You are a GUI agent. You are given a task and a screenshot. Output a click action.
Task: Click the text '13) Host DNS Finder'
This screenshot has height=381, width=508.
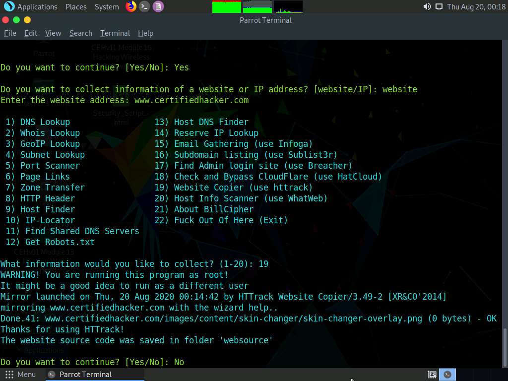[x=201, y=122]
